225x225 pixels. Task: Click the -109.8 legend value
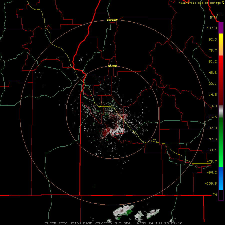point(211,183)
